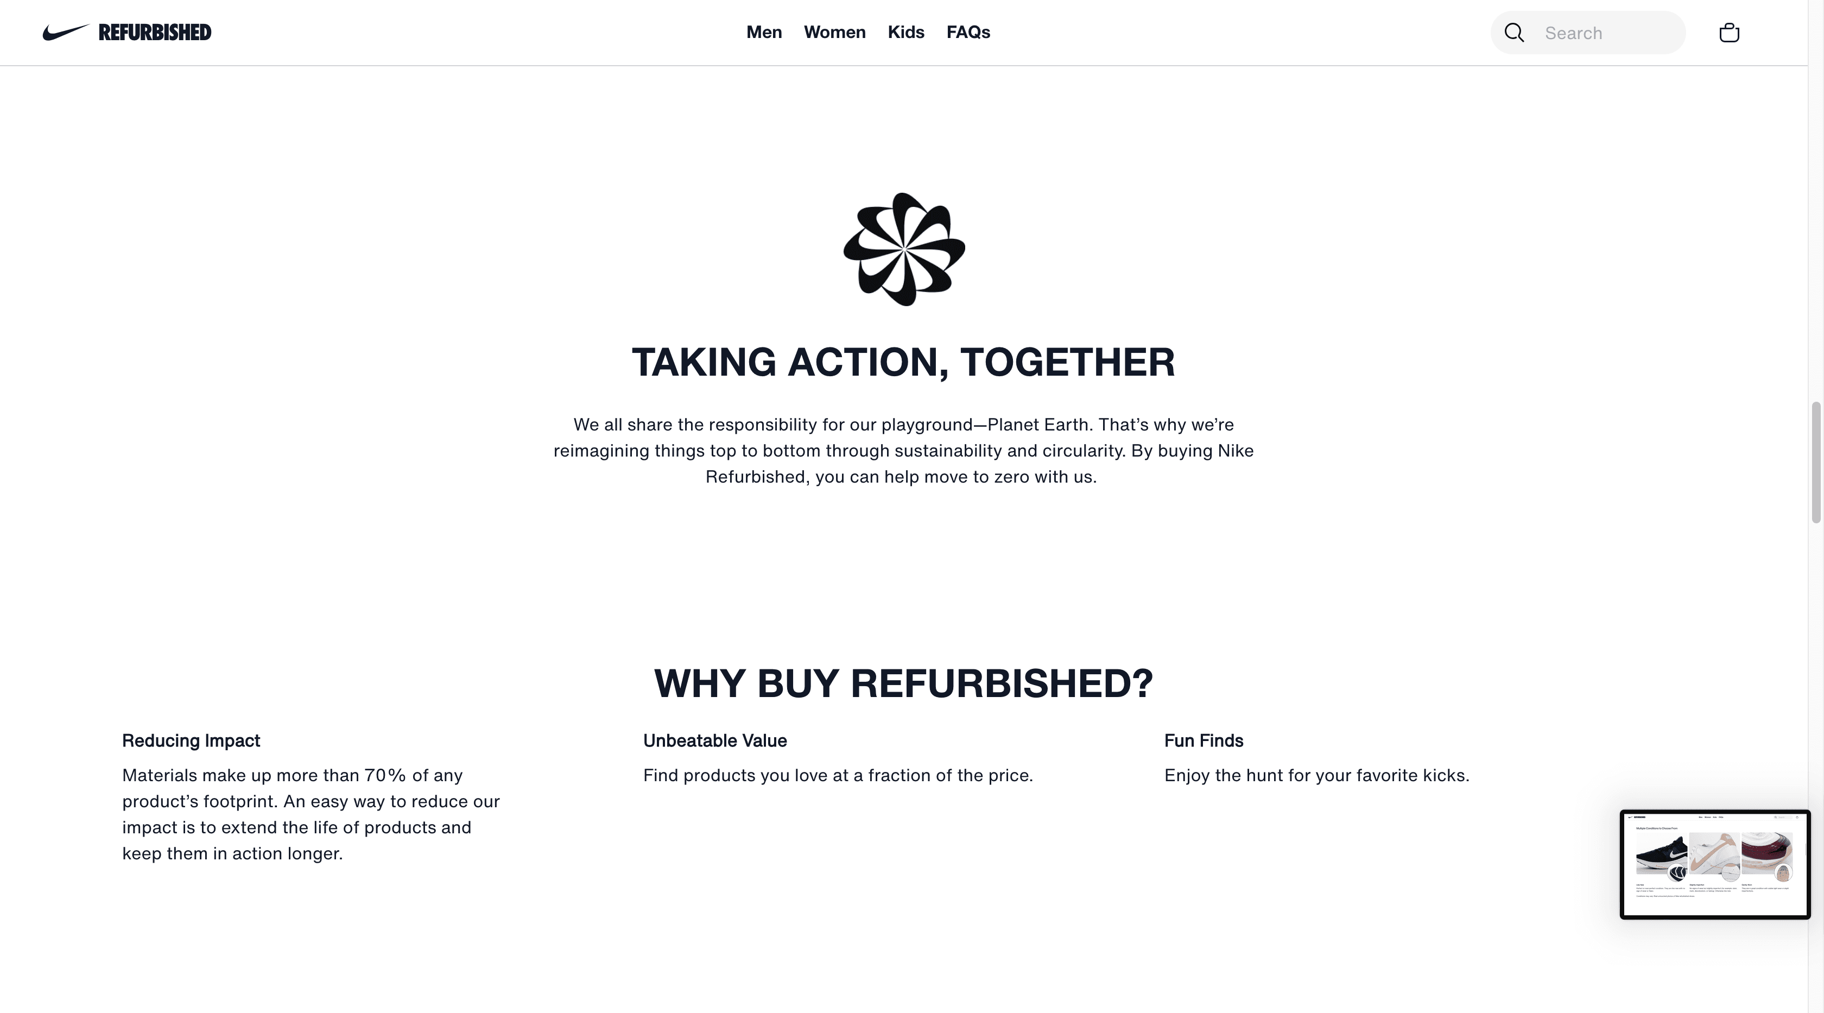Screen dimensions: 1824x1013
Task: Go to the Women section
Action: [x=834, y=33]
